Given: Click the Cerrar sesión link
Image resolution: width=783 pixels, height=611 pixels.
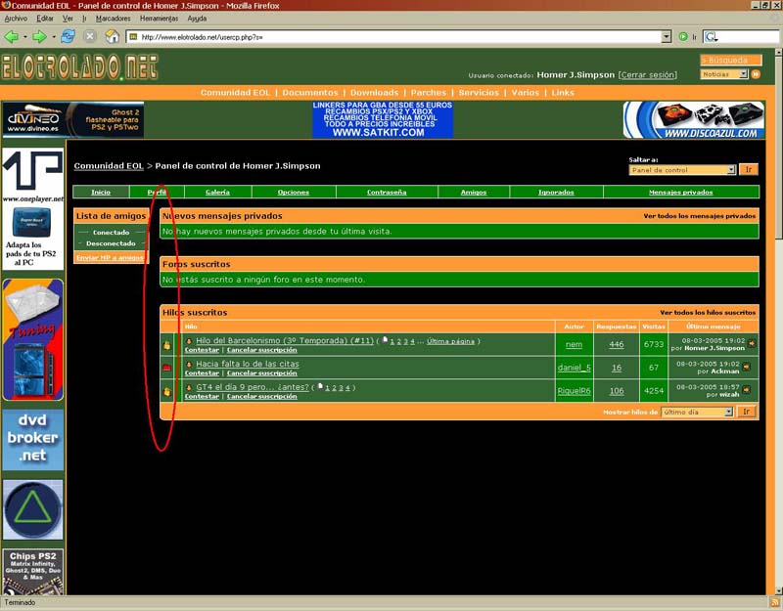Looking at the screenshot, I should tap(648, 75).
